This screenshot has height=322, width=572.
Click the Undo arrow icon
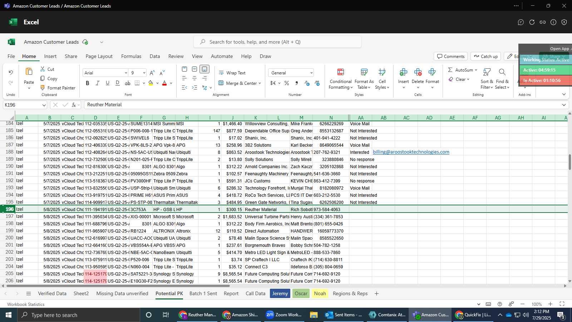tap(11, 73)
